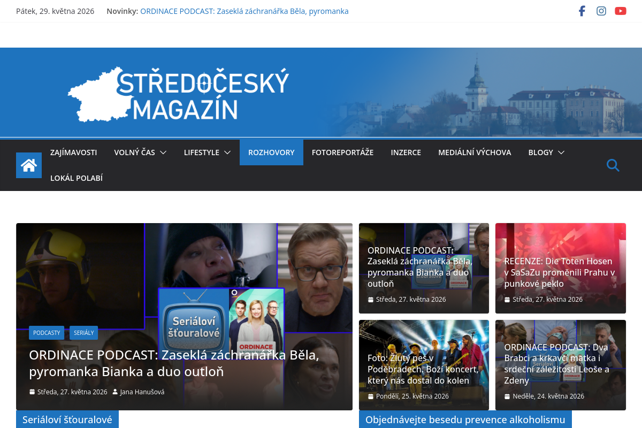Click the Die Toten Hosen article date
Viewport: 642px width, 428px height.
click(x=548, y=300)
